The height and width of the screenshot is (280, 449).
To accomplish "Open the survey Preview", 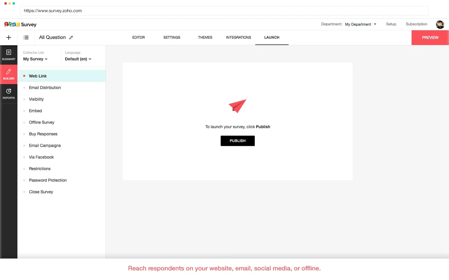I will pos(430,37).
